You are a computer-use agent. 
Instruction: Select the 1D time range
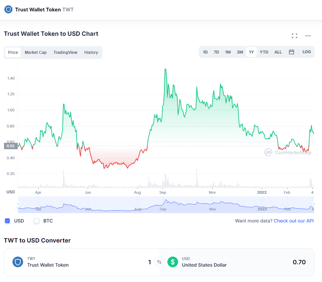pos(205,52)
